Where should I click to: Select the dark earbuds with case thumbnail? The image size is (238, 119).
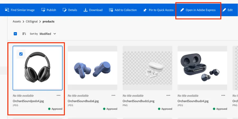tap(202, 68)
